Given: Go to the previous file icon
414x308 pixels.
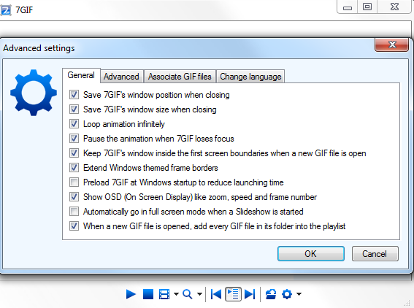Looking at the screenshot, I should [x=216, y=294].
